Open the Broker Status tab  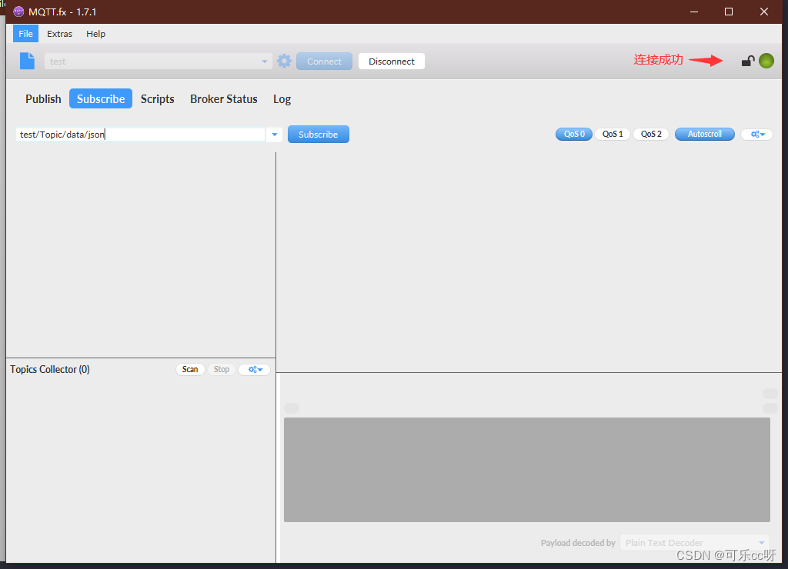224,99
